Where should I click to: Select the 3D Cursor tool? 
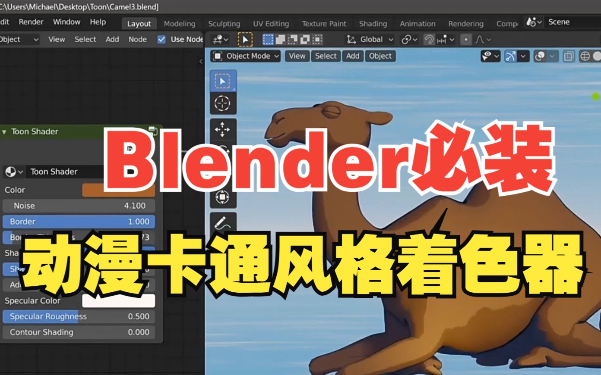coord(223,103)
